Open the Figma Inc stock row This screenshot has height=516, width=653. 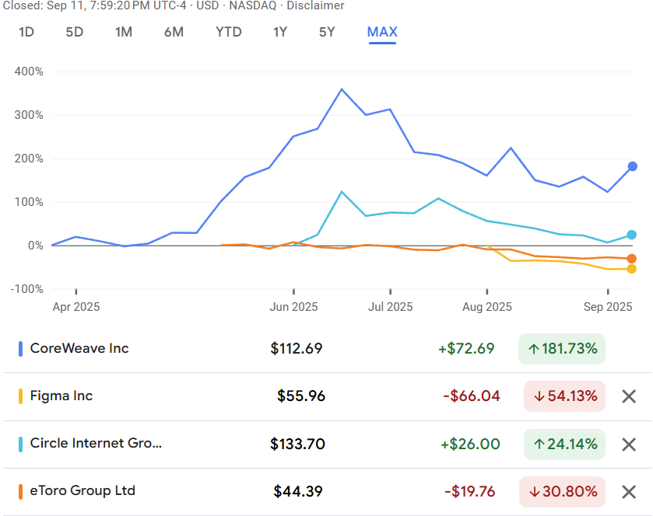(328, 396)
